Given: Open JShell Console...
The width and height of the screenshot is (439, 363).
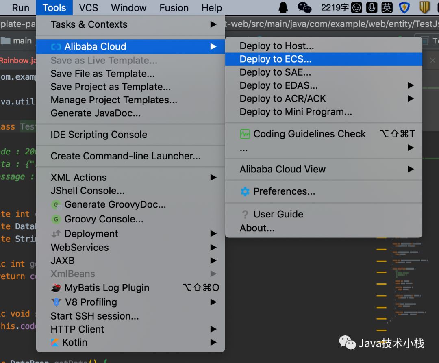Looking at the screenshot, I should (x=130, y=191).
